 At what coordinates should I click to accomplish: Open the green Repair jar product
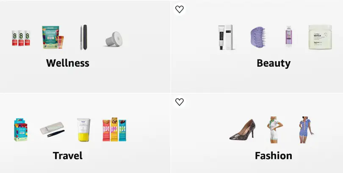click(x=320, y=37)
